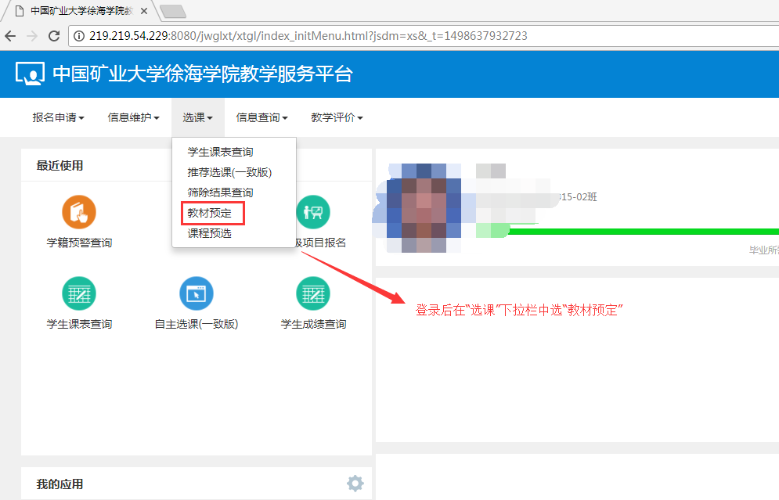Click the platform logo icon in header
Viewport: 779px width, 500px height.
click(30, 74)
